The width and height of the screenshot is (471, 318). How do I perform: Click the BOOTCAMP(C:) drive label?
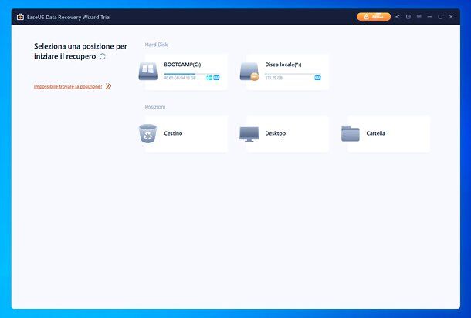pos(182,65)
